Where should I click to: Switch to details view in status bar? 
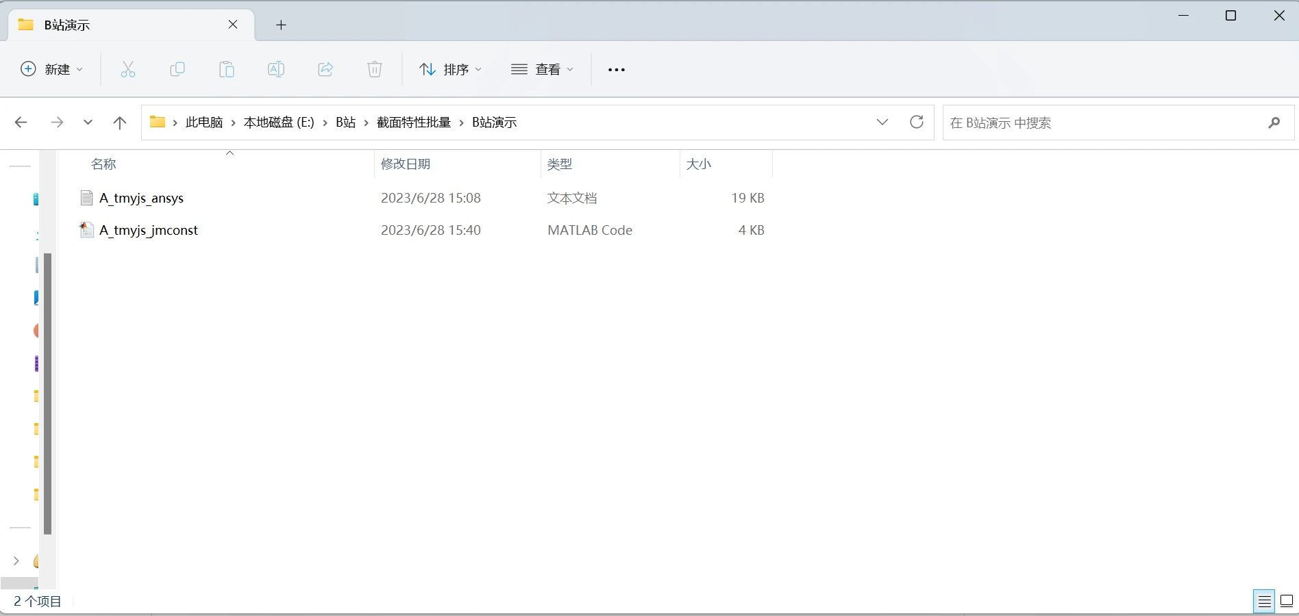(x=1263, y=602)
